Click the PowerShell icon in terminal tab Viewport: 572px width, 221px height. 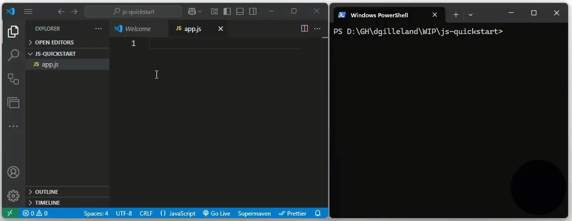click(x=342, y=15)
